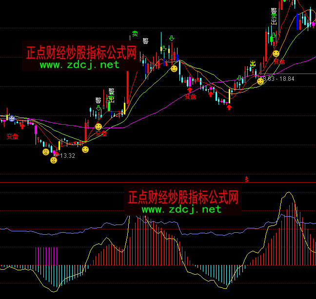Select the yellow 出 signal label

click(x=253, y=63)
